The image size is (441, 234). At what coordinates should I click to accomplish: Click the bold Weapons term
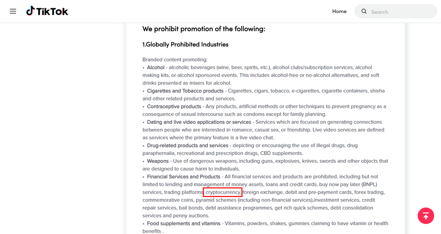157,161
